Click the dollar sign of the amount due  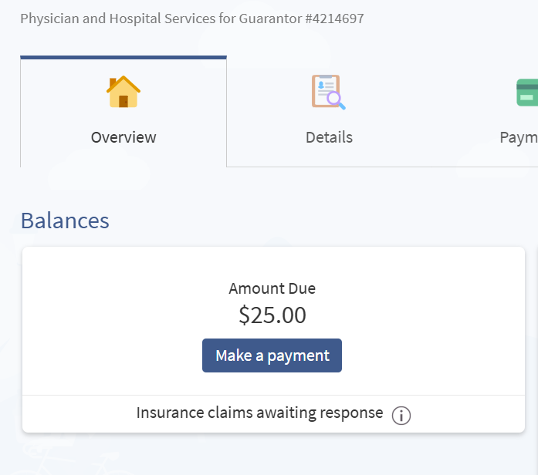click(244, 315)
